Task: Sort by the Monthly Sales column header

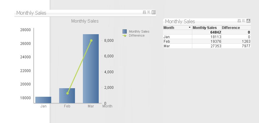Action: tap(204, 27)
